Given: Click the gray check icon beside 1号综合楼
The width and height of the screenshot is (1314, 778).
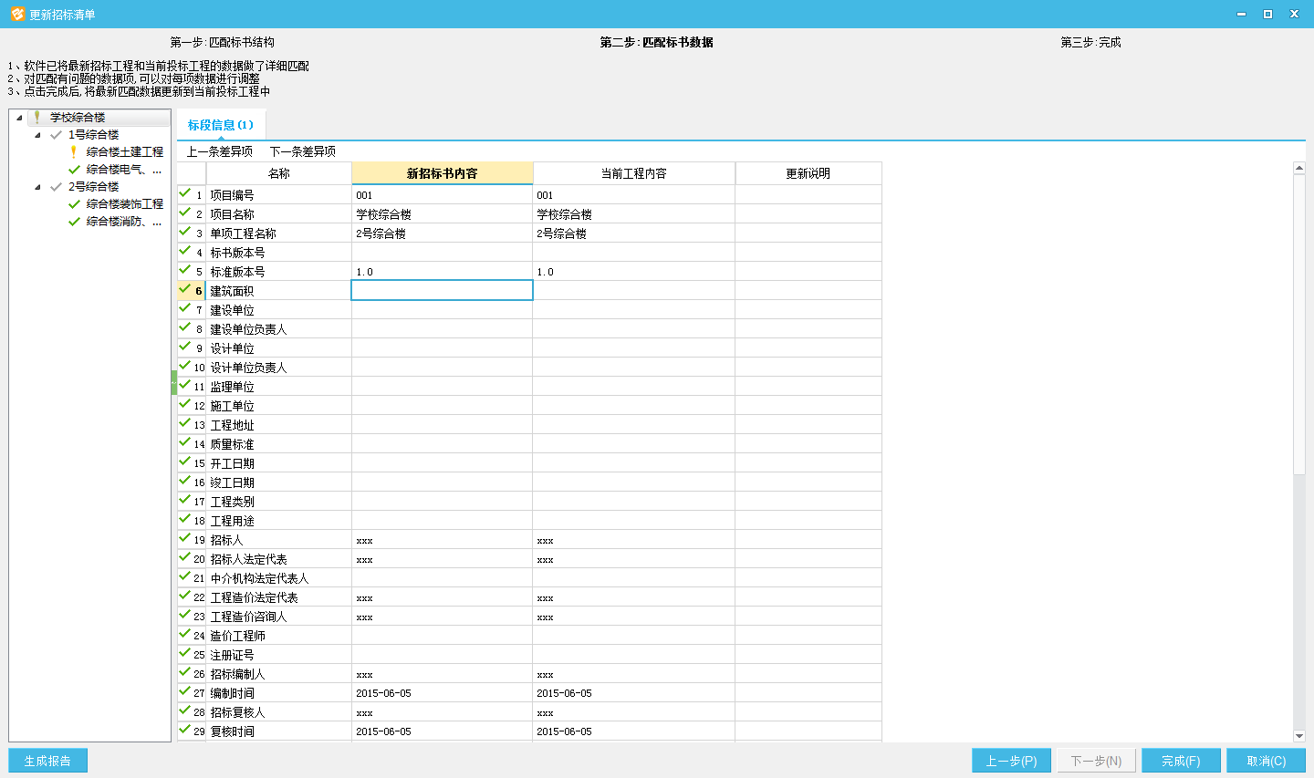Looking at the screenshot, I should tap(56, 135).
